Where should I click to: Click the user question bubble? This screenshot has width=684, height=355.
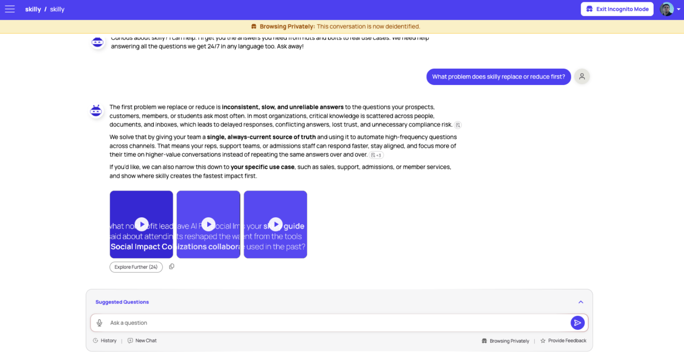tap(498, 77)
